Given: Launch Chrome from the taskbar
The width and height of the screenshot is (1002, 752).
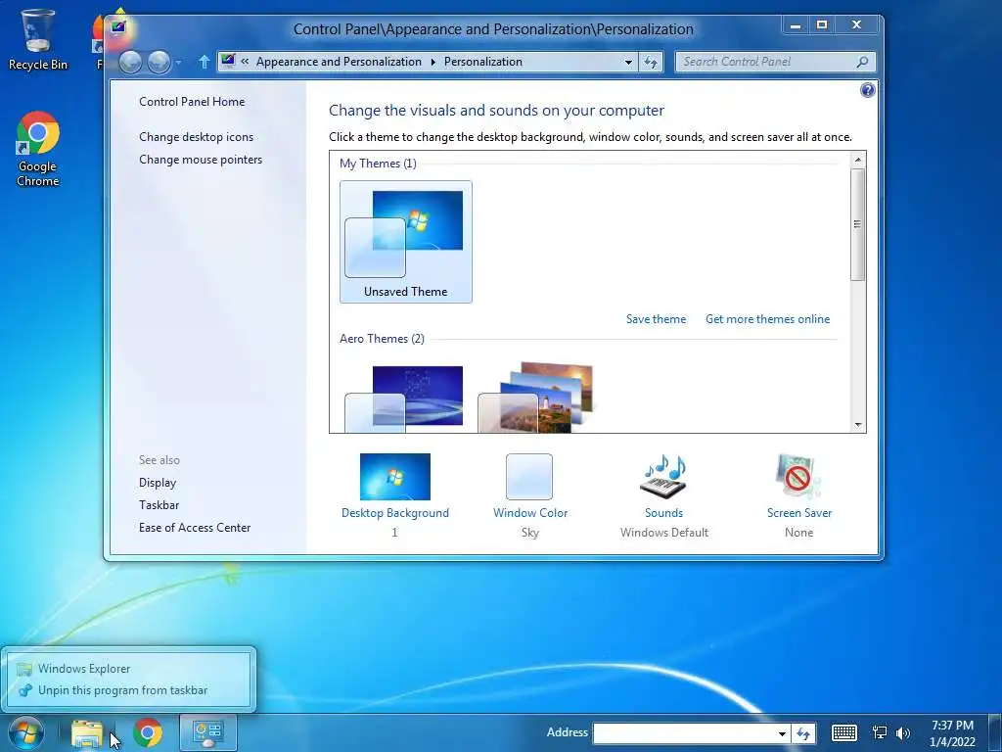Looking at the screenshot, I should click(x=148, y=732).
